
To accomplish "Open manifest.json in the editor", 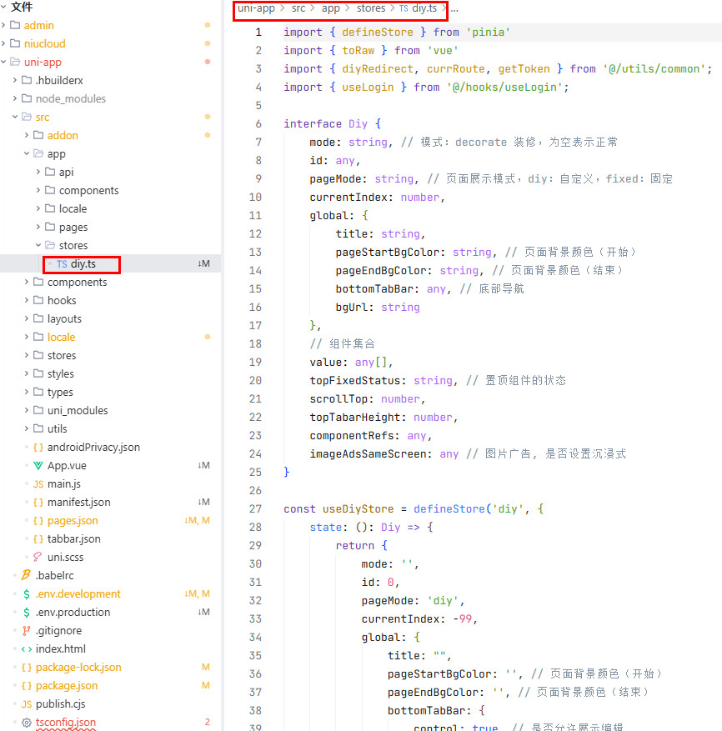I will [78, 503].
